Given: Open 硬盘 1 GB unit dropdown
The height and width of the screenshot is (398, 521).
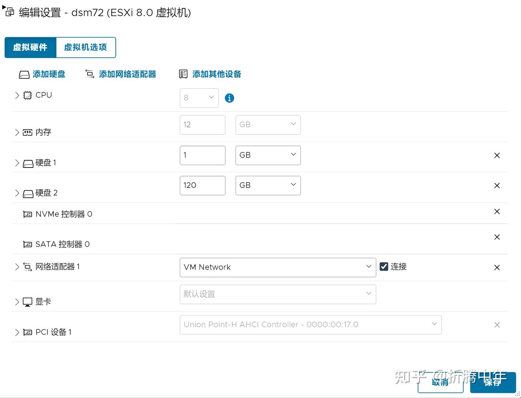Looking at the screenshot, I should (x=268, y=155).
